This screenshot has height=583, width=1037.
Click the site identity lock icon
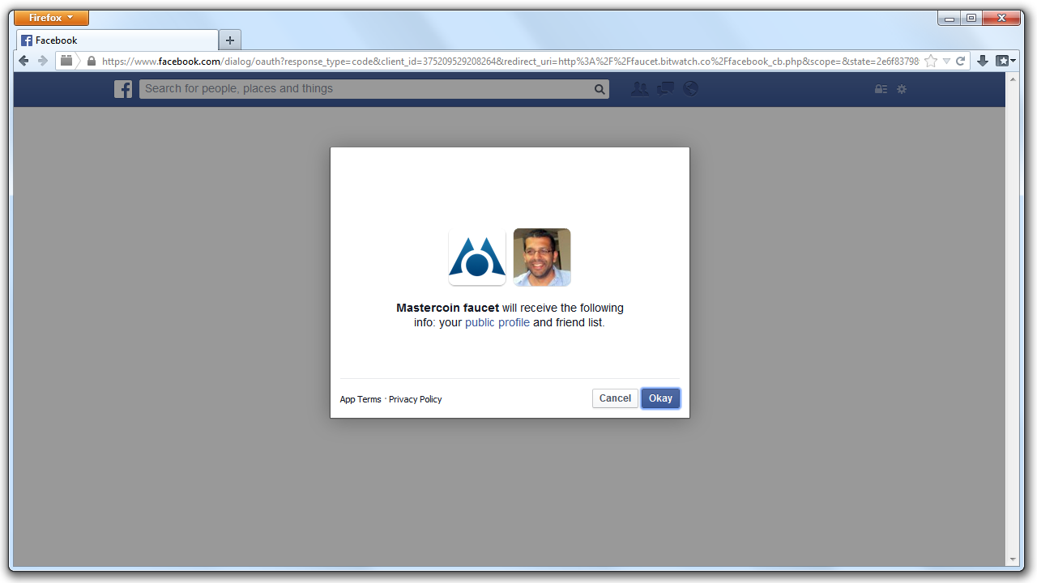[91, 61]
